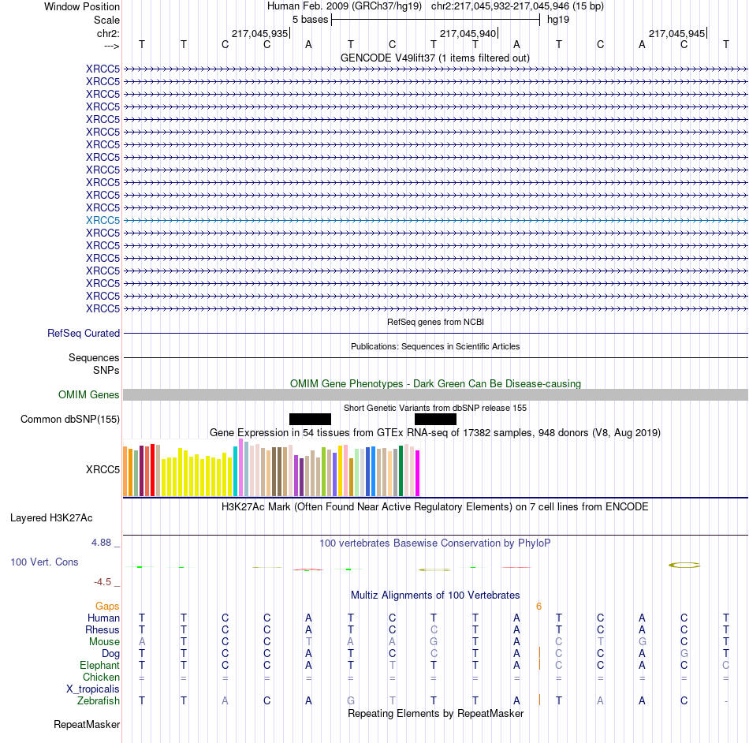Click the Zebrafish species label
749x743 pixels.
pyautogui.click(x=99, y=700)
